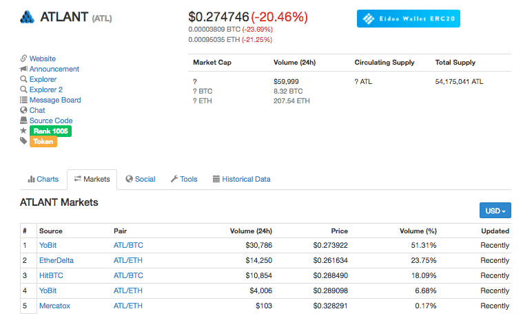523x318 pixels.
Task: Click the megaphone icon beside Announcement
Action: 23,69
